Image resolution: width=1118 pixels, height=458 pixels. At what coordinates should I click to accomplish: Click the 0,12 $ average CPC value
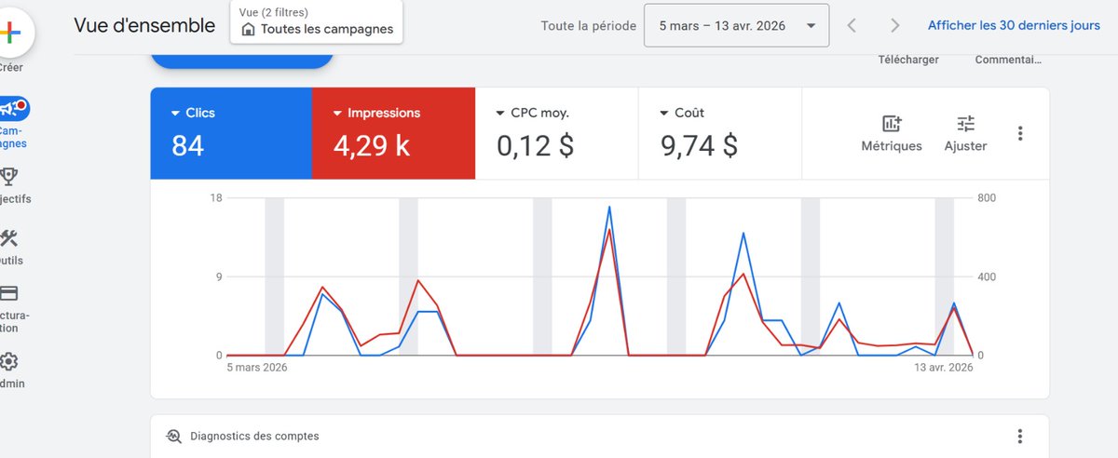click(535, 145)
